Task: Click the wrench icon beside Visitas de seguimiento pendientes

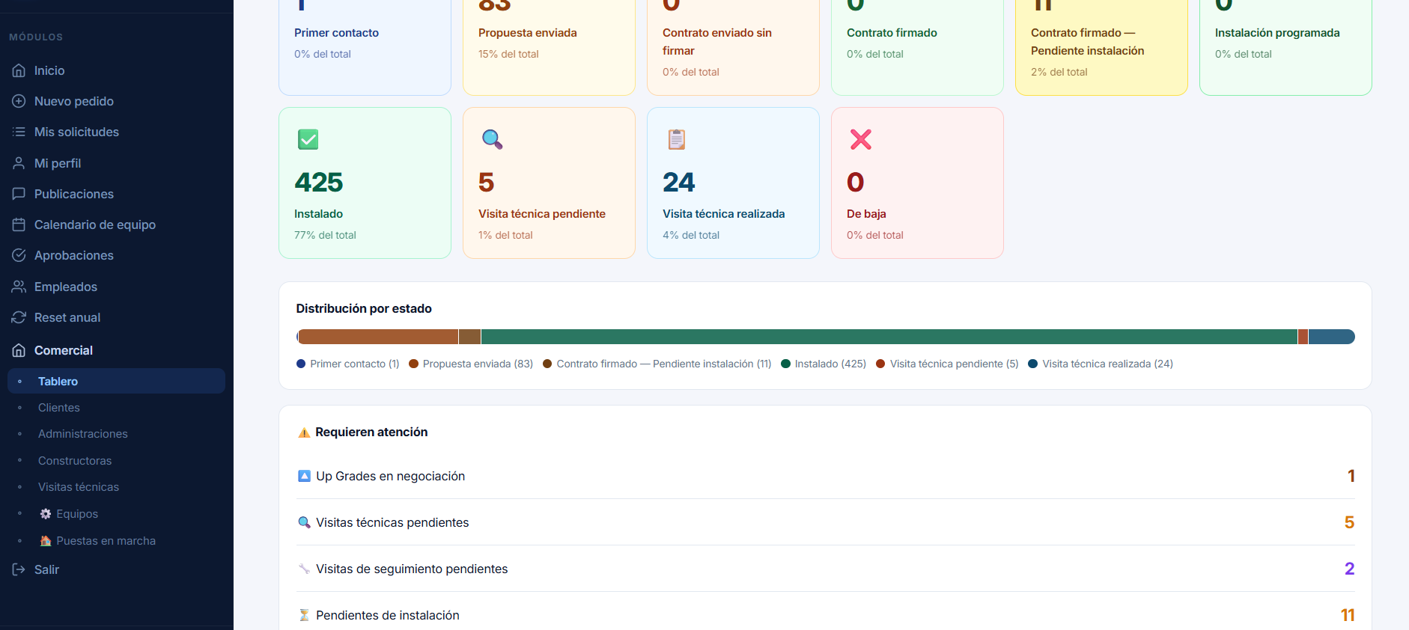Action: (304, 569)
